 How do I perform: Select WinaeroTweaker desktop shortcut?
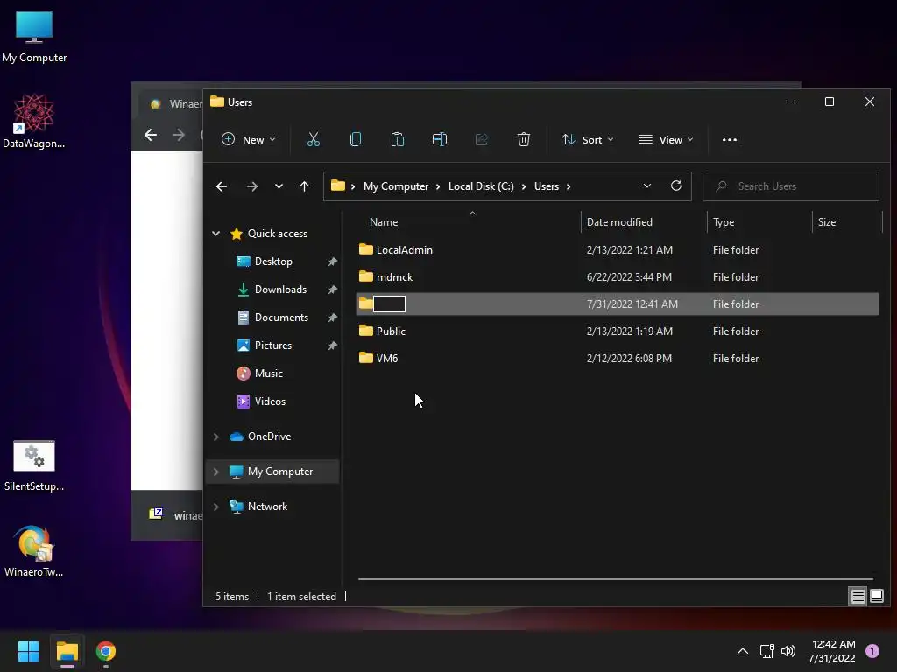click(x=34, y=551)
